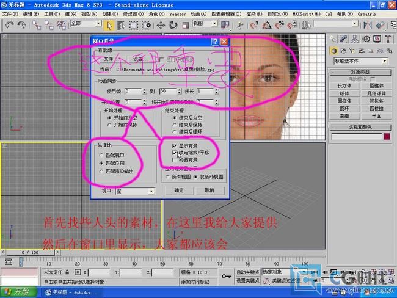This screenshot has height=298, width=397.
Task: Select the 匹配位图 radio button
Action: click(101, 163)
